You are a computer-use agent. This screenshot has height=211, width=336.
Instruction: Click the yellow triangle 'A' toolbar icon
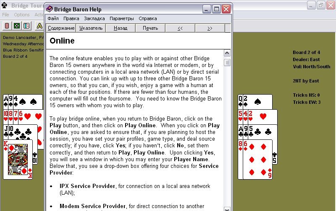39,26
